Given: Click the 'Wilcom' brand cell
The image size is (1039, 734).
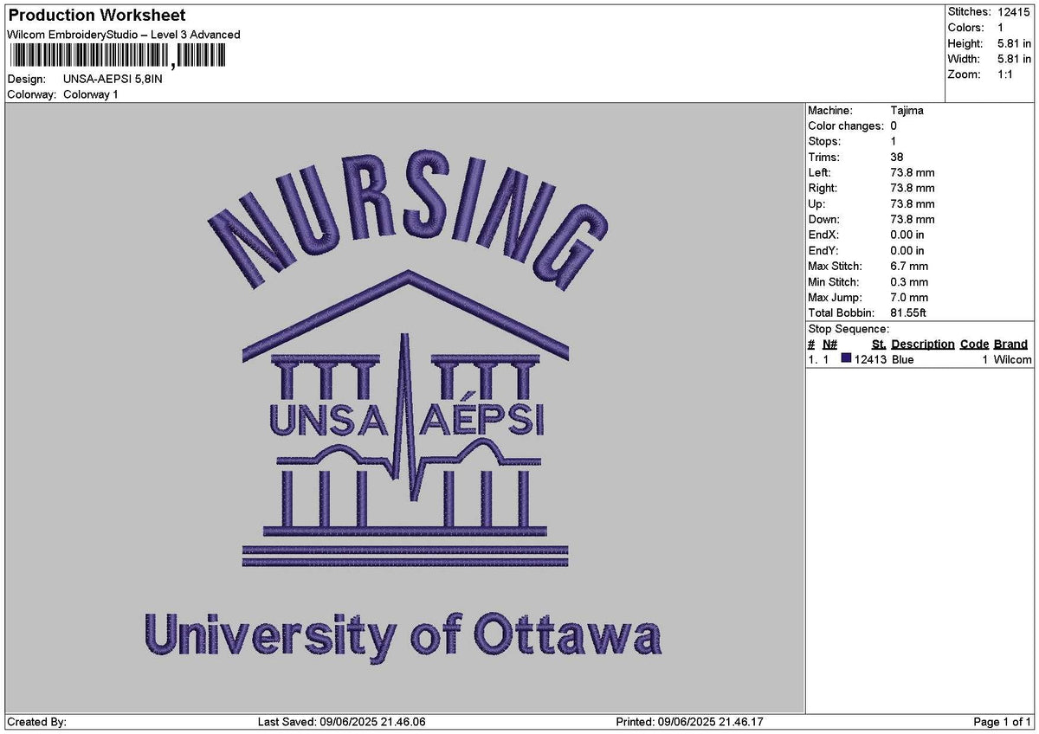Looking at the screenshot, I should tap(1012, 360).
